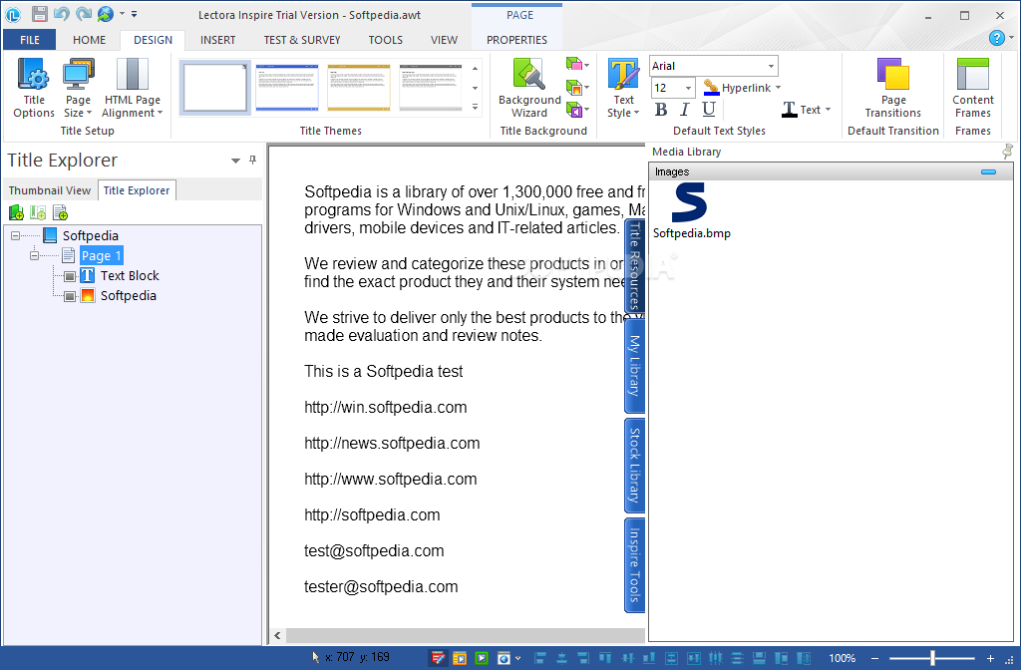
Task: Open the Hyperlink color dropdown
Action: (x=778, y=88)
